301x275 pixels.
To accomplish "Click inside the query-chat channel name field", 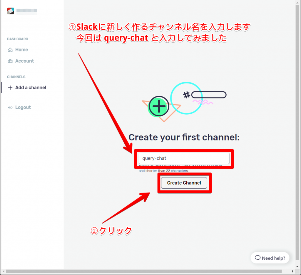I will (184, 158).
